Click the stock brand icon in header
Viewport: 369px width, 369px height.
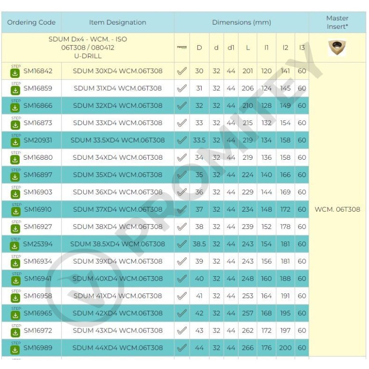pos(182,48)
